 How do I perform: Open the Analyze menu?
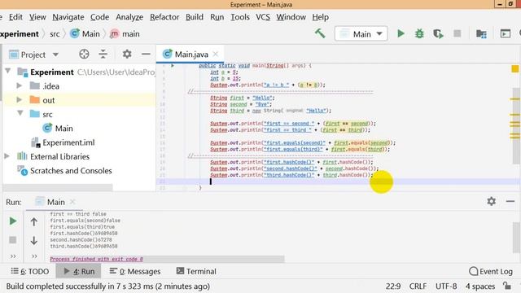click(x=129, y=17)
